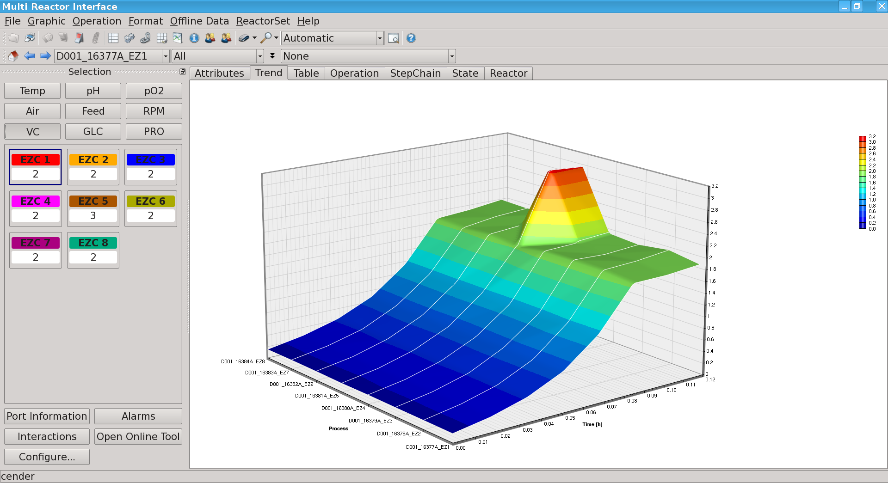This screenshot has height=483, width=888.
Task: Click the printer icon in toolbar
Action: click(30, 38)
